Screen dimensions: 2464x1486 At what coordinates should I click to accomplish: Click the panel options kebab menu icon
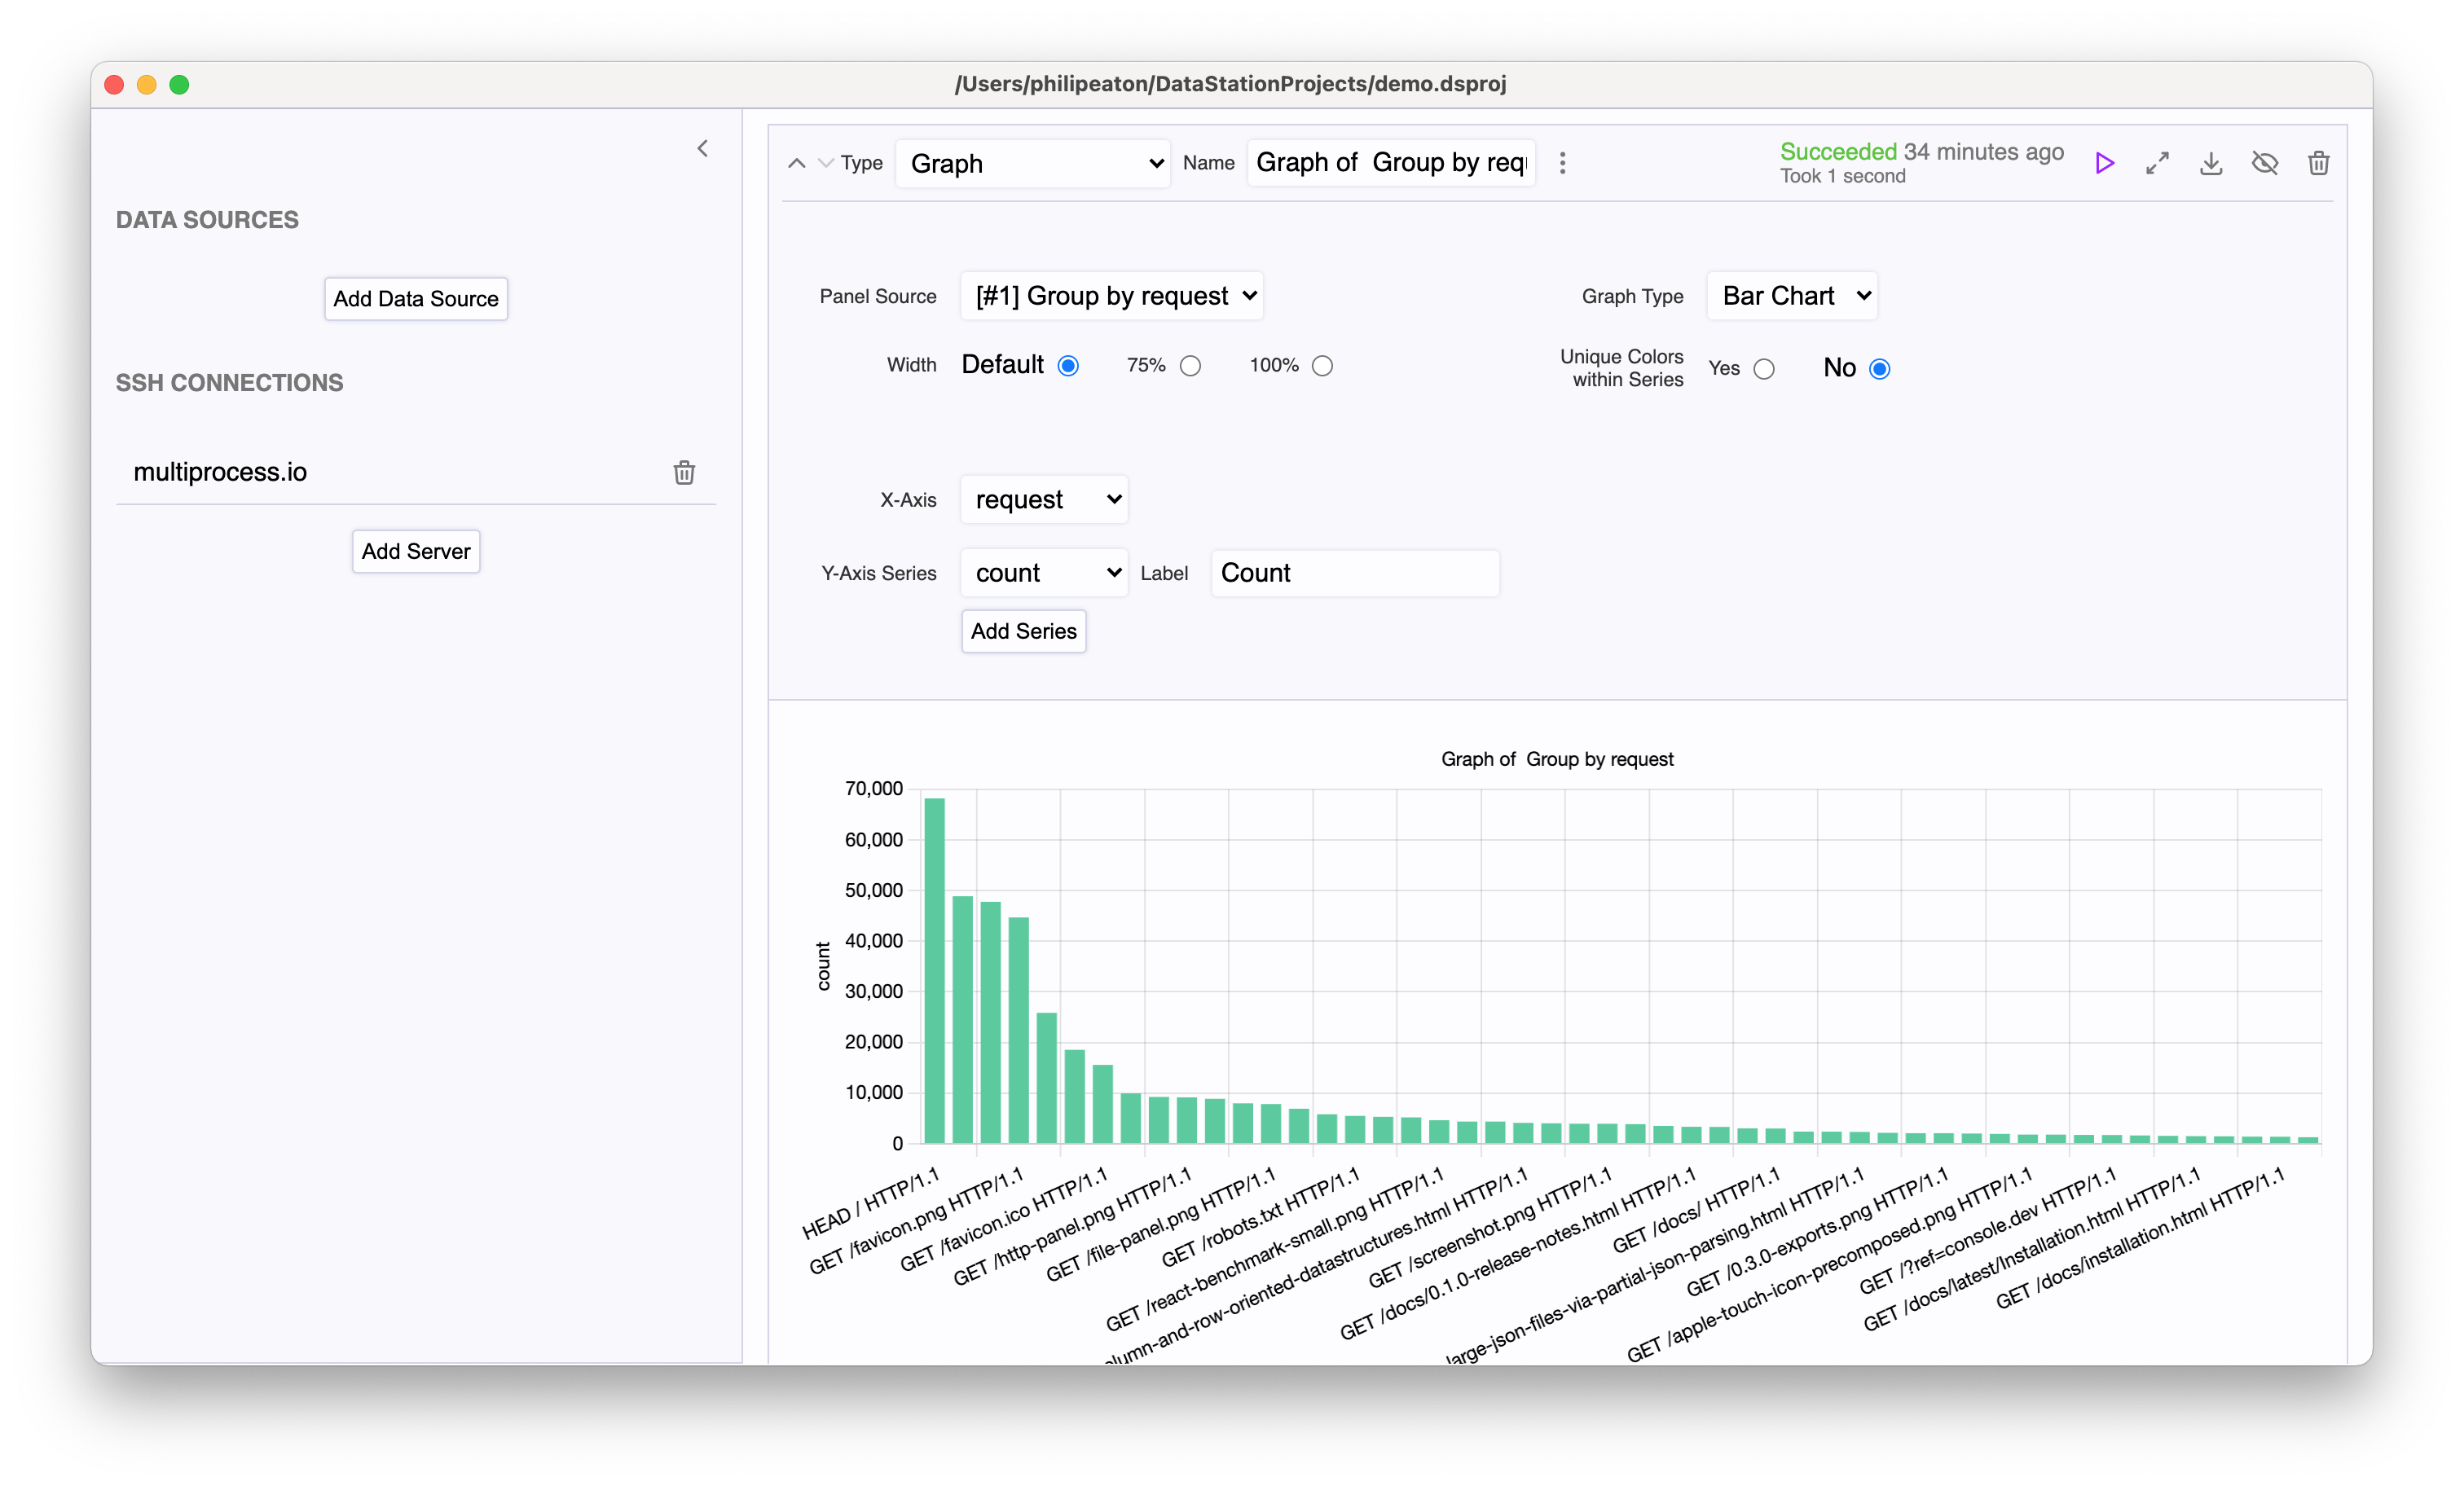coord(1563,162)
